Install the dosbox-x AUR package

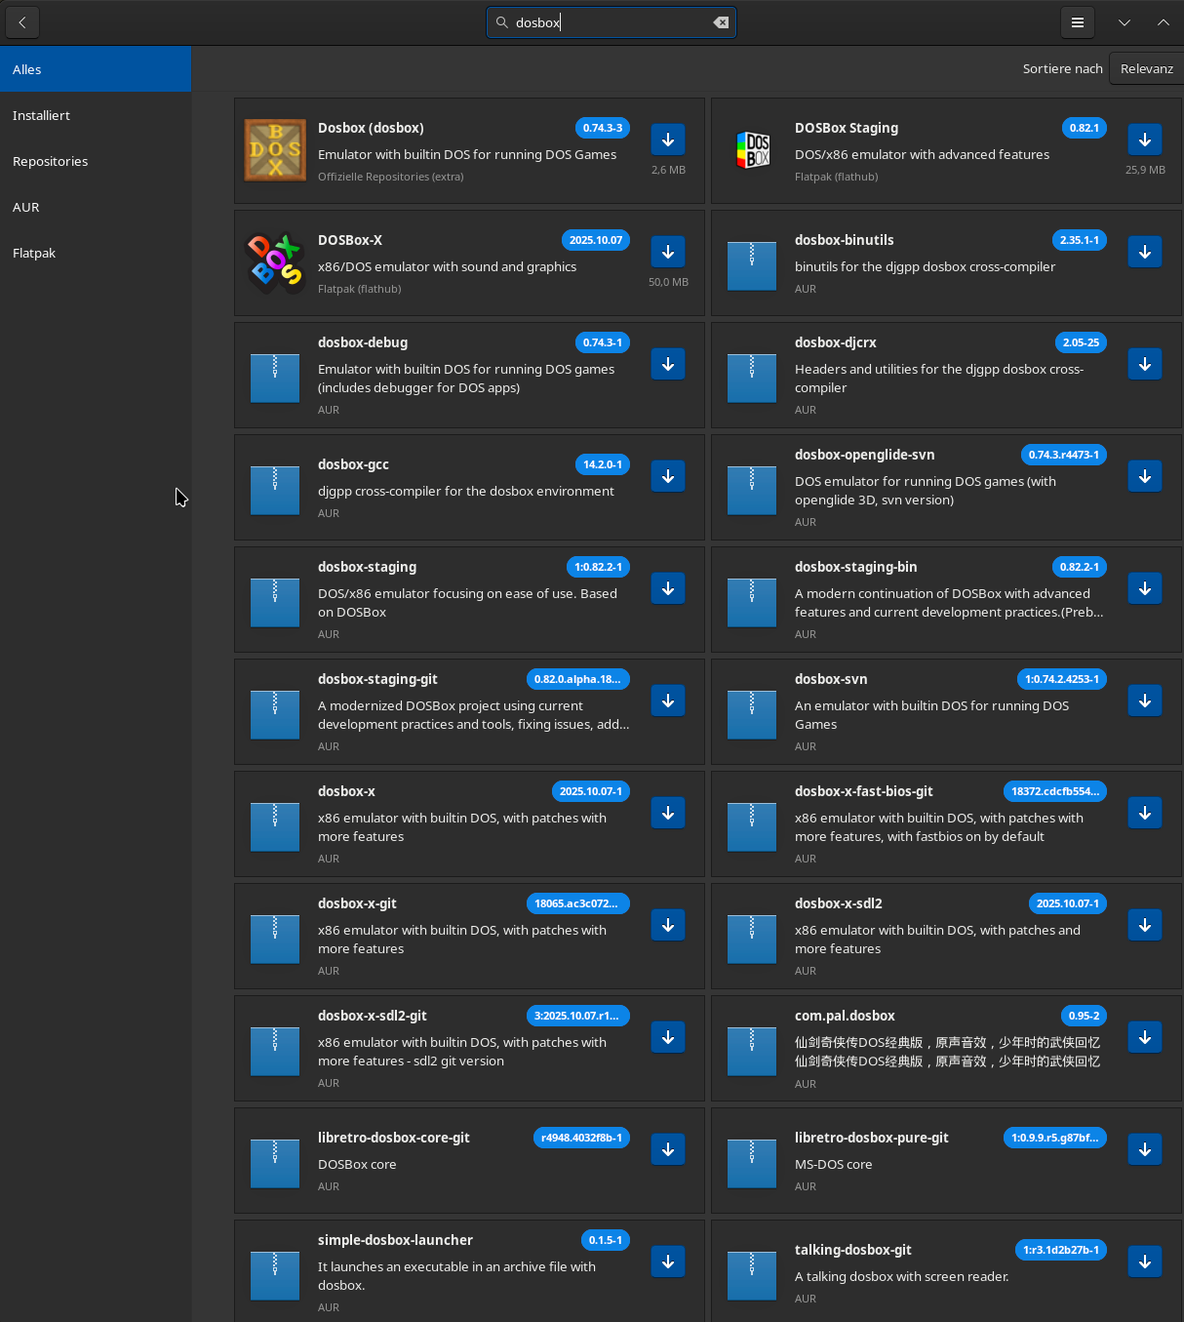668,813
